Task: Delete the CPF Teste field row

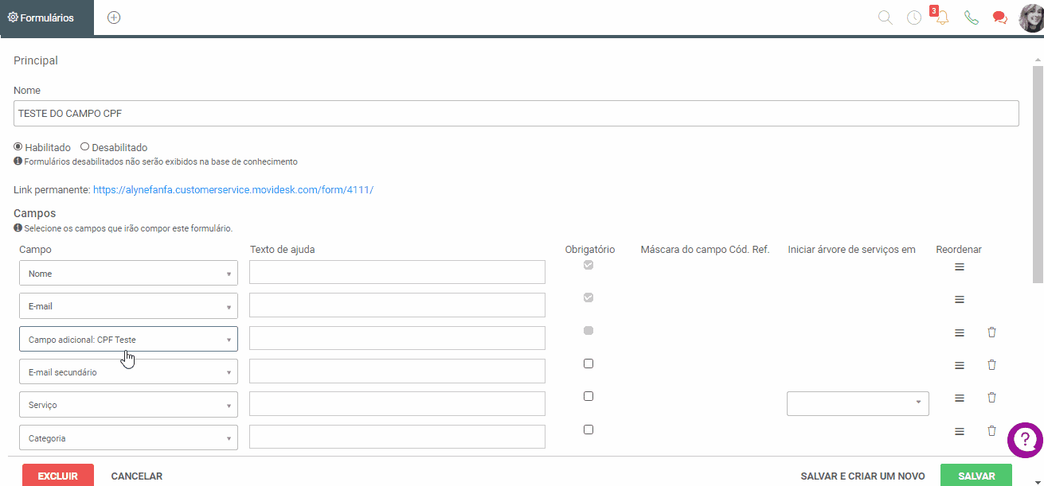Action: tap(991, 332)
